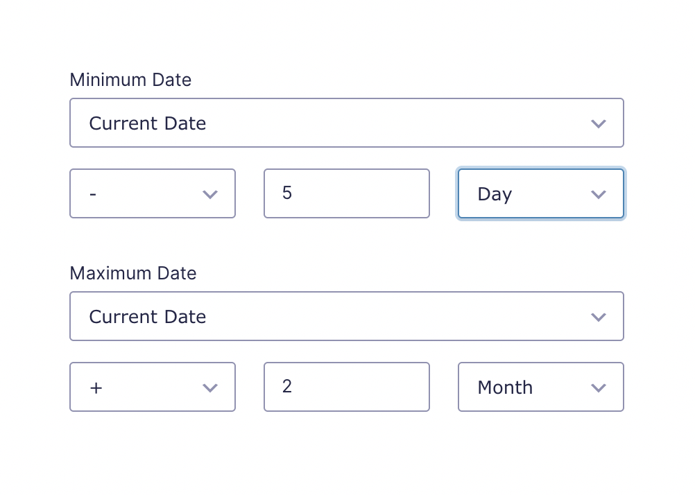
Task: Expand the focused Day unit dropdown
Action: 541,193
